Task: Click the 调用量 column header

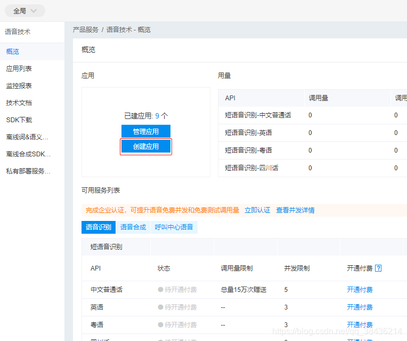Action: (318, 98)
